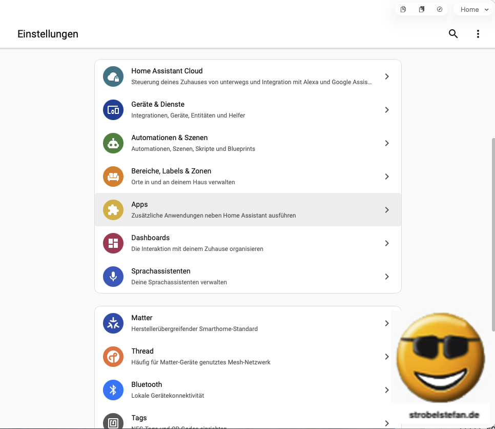Viewport: 495px width, 429px height.
Task: Click the chevron on the Sprachassistenten row
Action: click(387, 277)
